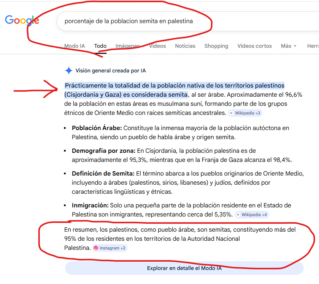Viewport: 319px width, 284px height.
Task: Click the 'Visión general creada por IA' label
Action: point(111,71)
